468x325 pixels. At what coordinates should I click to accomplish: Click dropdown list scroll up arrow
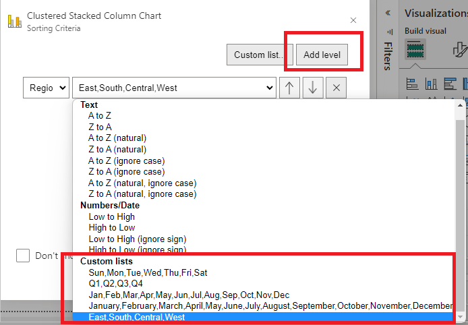[460, 105]
